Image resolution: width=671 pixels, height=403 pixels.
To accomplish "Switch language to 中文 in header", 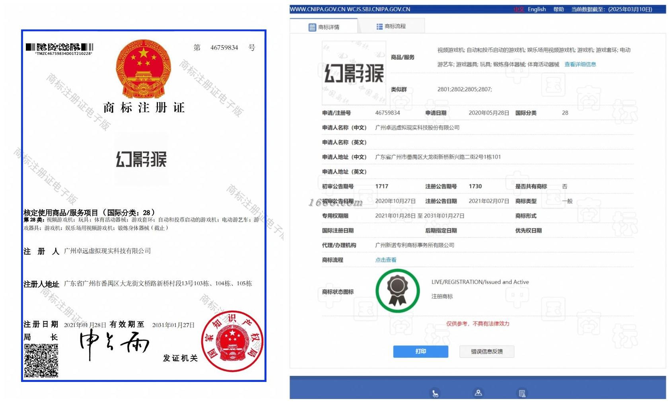I will point(519,9).
